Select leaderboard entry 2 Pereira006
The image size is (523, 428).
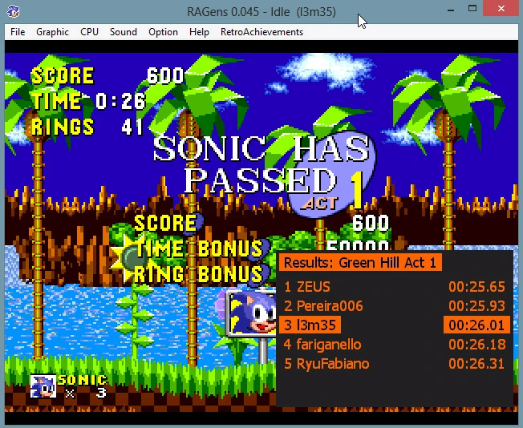pos(323,306)
